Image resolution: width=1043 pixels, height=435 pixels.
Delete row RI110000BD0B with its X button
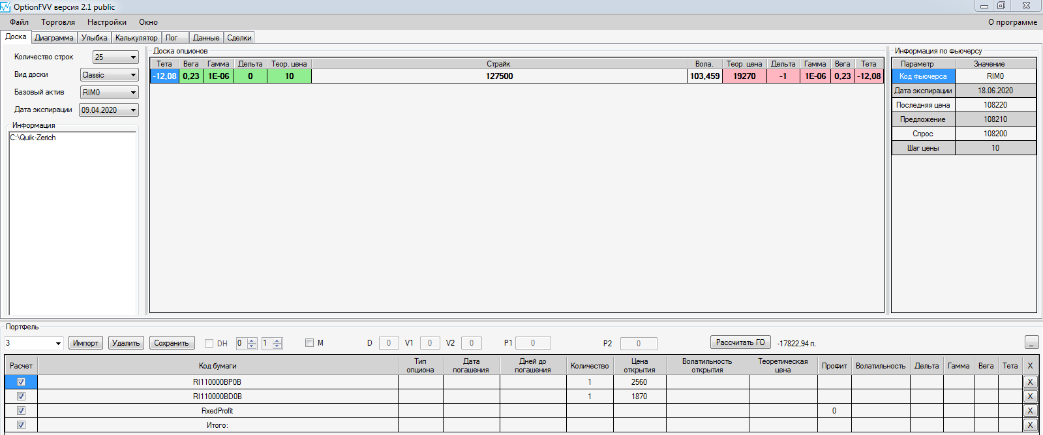click(1030, 397)
